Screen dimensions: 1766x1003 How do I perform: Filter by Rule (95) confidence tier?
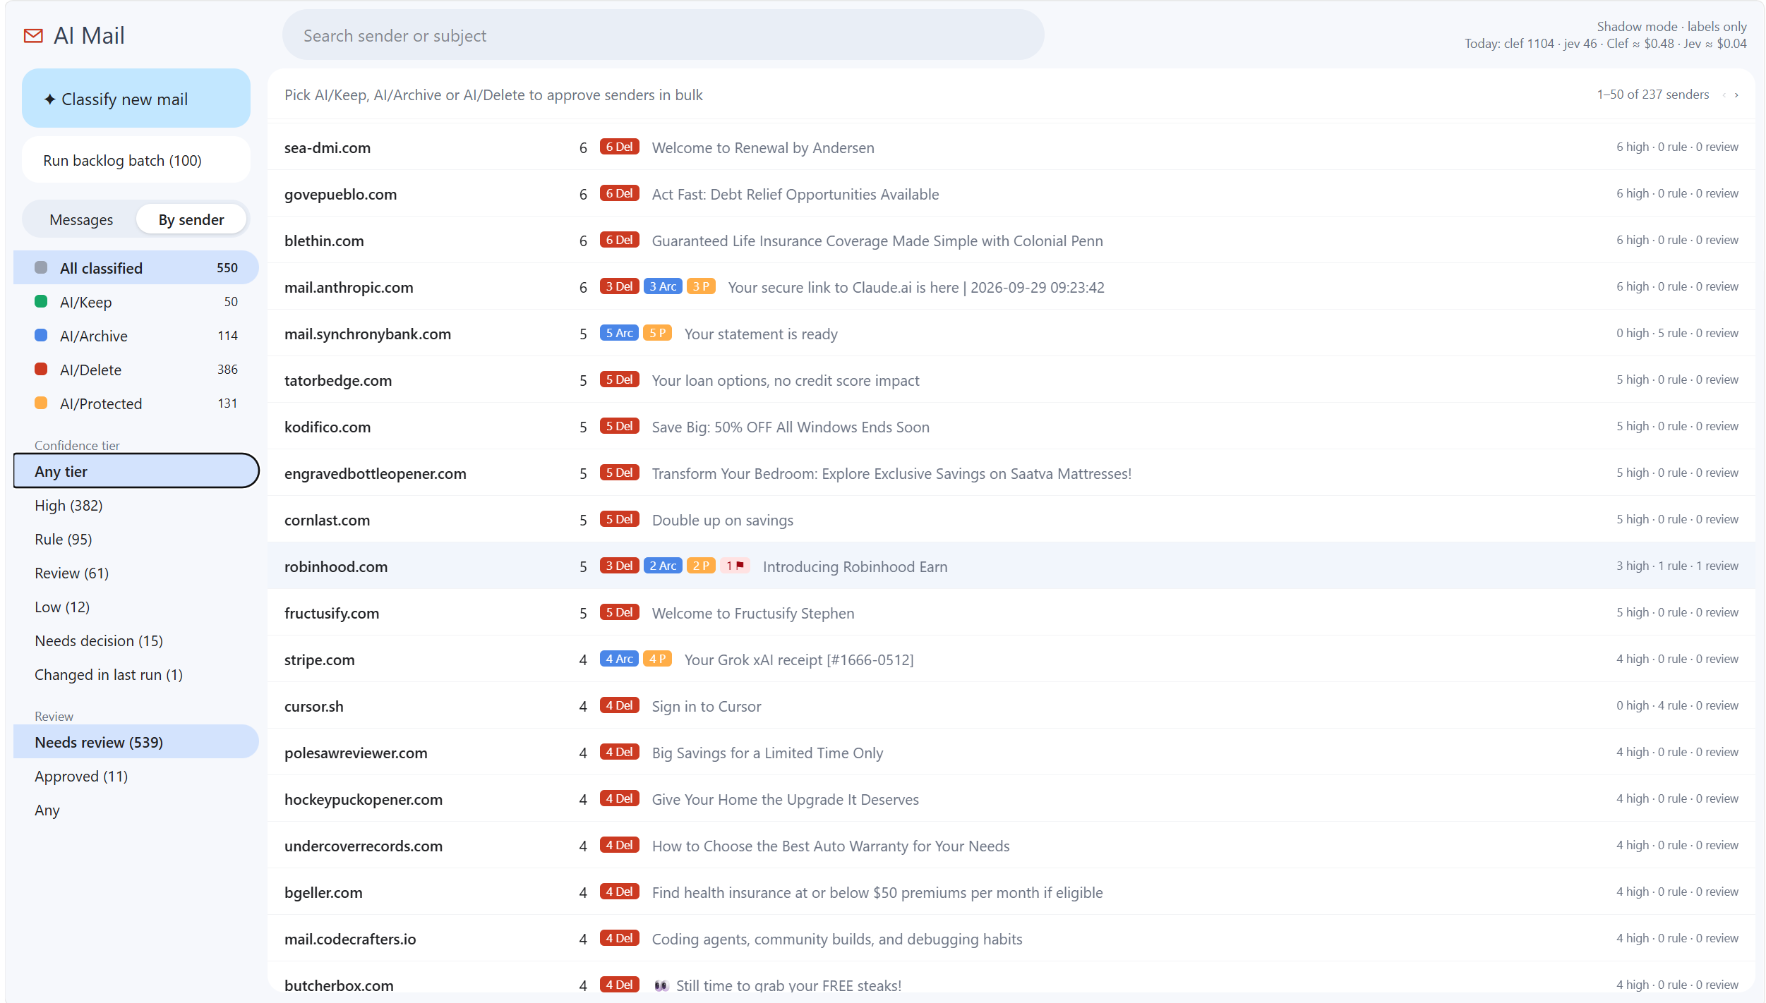point(136,539)
